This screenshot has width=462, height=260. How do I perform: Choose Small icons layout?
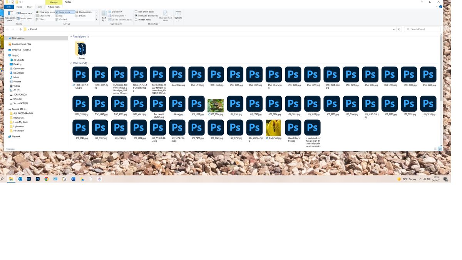pos(43,16)
